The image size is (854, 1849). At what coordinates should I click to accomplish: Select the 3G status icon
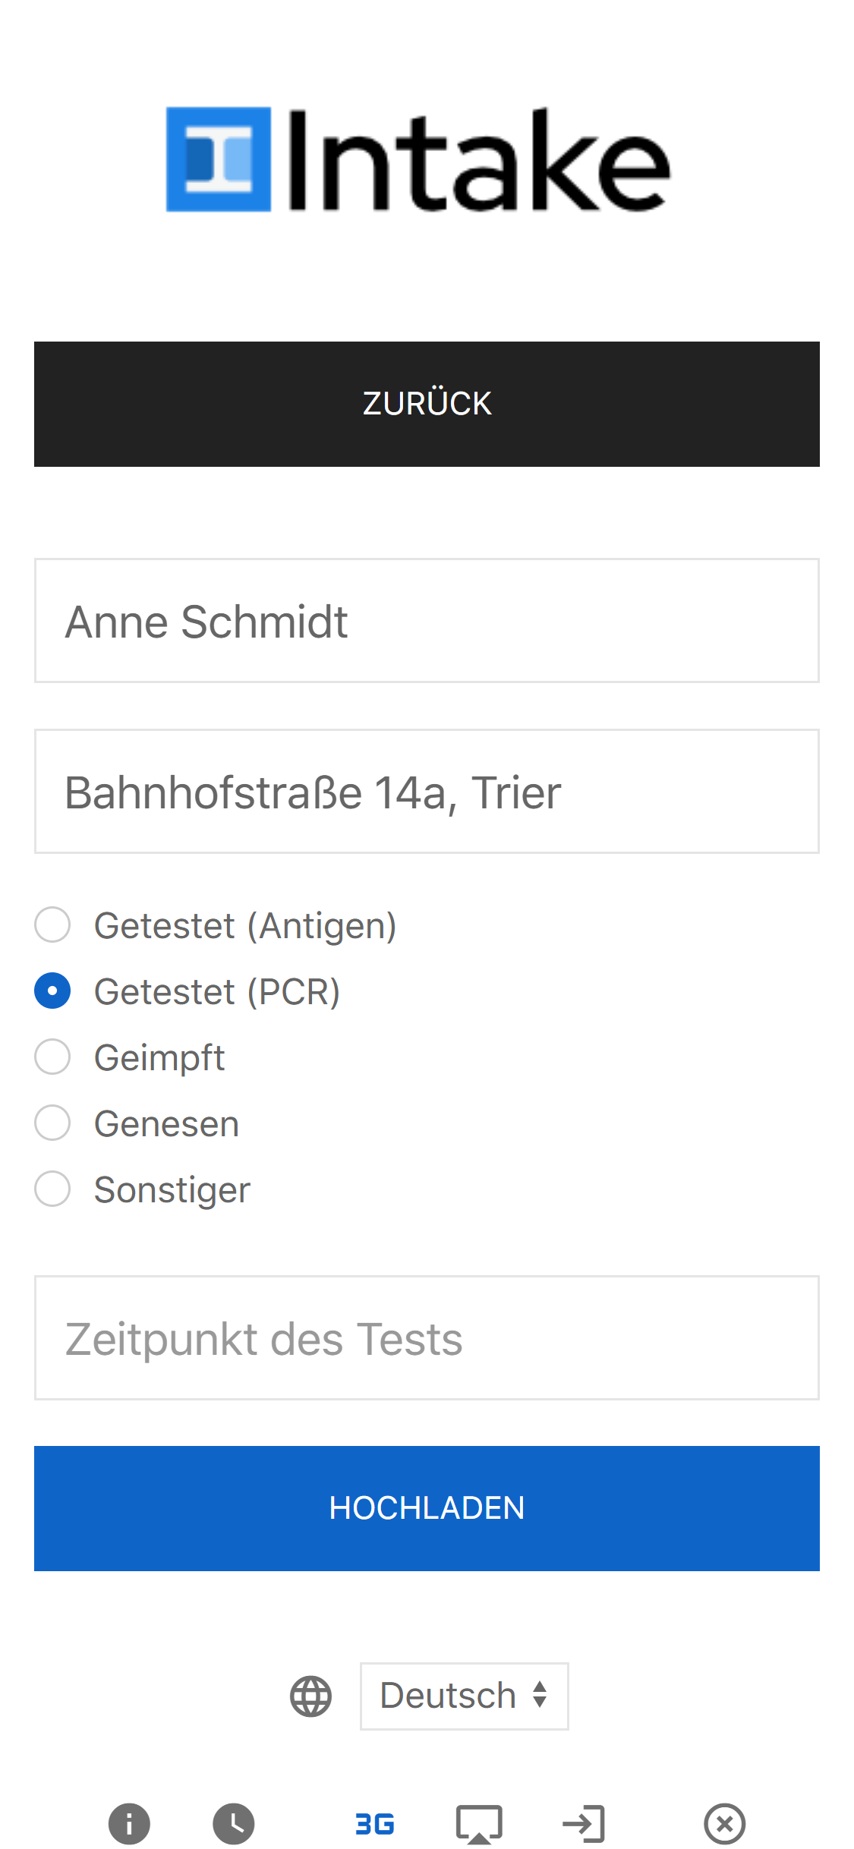click(375, 1823)
